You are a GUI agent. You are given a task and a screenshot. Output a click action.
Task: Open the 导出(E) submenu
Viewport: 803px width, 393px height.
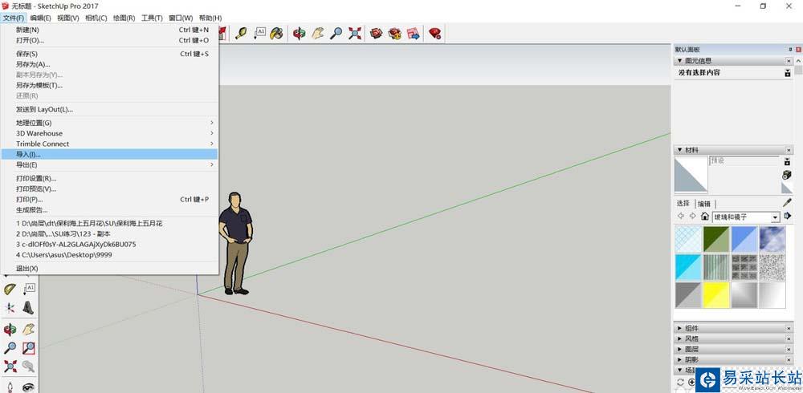[x=109, y=164]
